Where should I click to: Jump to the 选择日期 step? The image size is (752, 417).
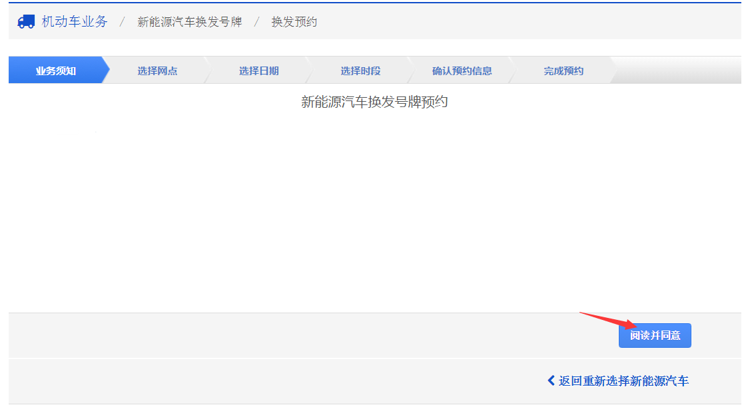pos(258,70)
